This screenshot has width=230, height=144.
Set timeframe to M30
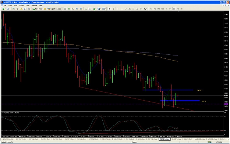pos(162,9)
